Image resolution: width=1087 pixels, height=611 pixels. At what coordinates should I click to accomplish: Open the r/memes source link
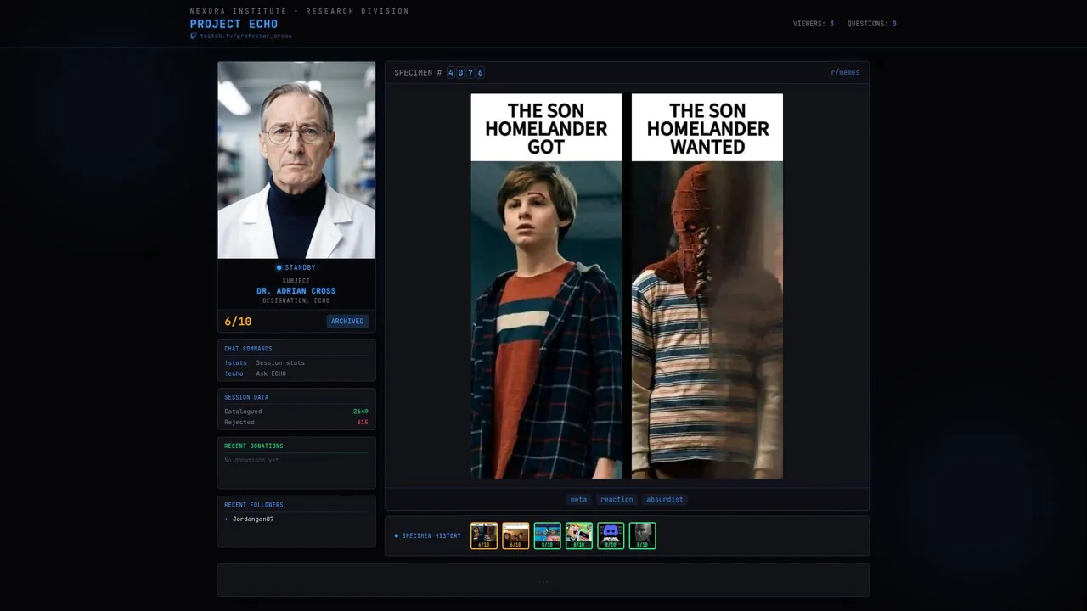(x=845, y=73)
